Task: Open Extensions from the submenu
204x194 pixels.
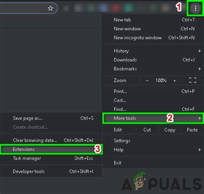Action: pos(51,149)
